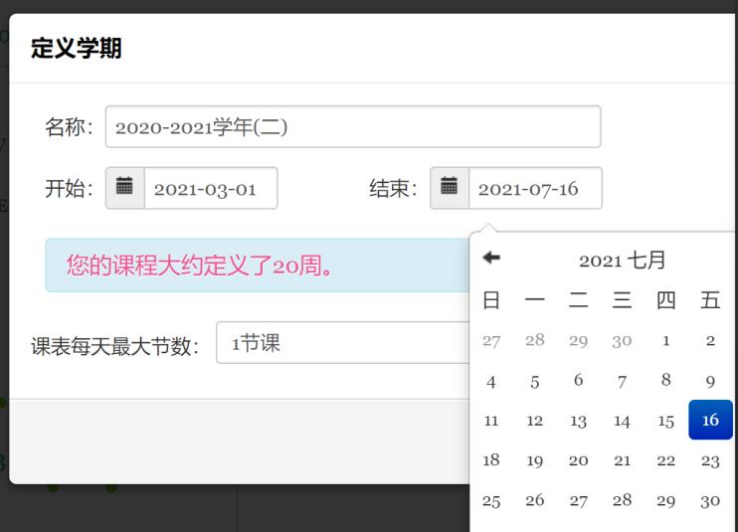Click the start date field 2021-03-01
The height and width of the screenshot is (532, 738).
click(210, 189)
